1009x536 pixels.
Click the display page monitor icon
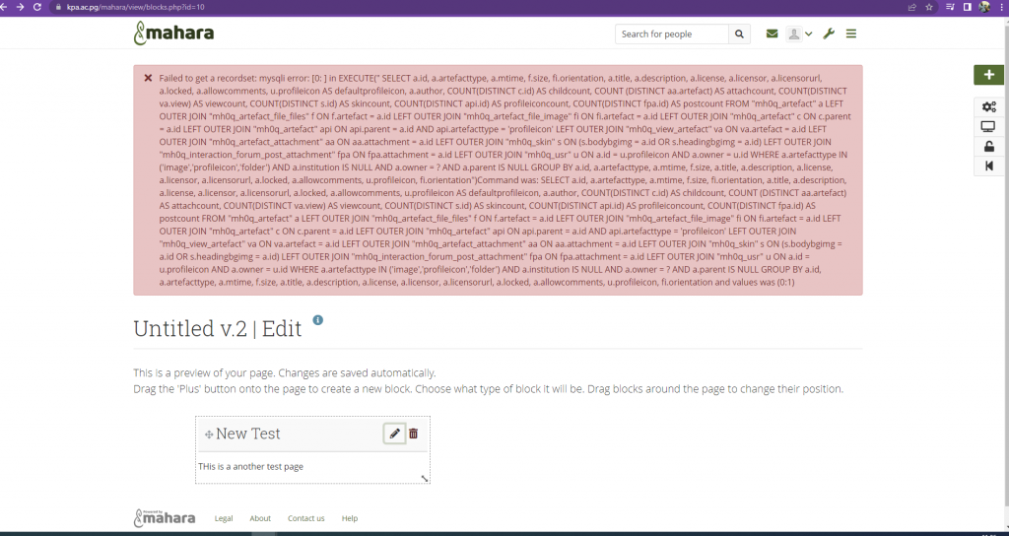988,126
